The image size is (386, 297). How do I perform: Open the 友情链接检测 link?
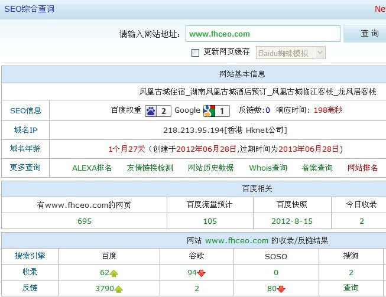150,168
